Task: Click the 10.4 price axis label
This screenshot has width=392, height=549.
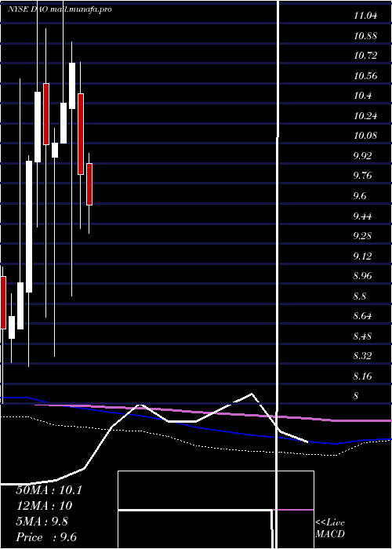Action: pyautogui.click(x=362, y=96)
